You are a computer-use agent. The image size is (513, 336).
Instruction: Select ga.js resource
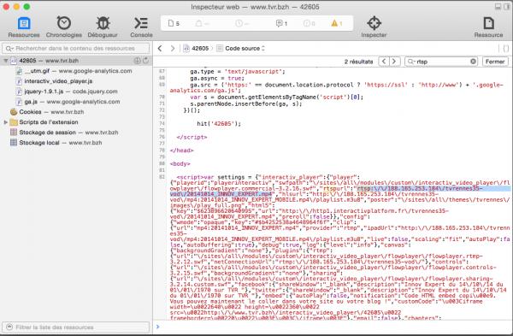point(68,102)
